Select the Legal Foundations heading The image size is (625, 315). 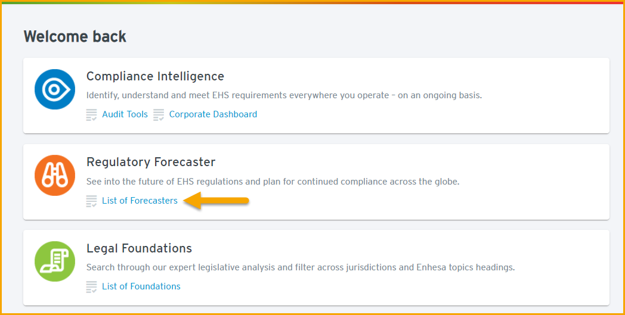coord(139,248)
